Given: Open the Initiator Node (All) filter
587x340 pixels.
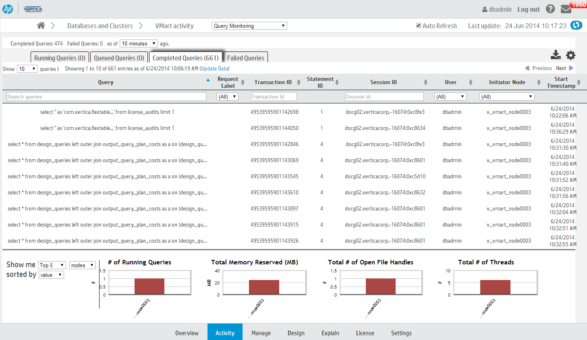Looking at the screenshot, I should [x=507, y=97].
